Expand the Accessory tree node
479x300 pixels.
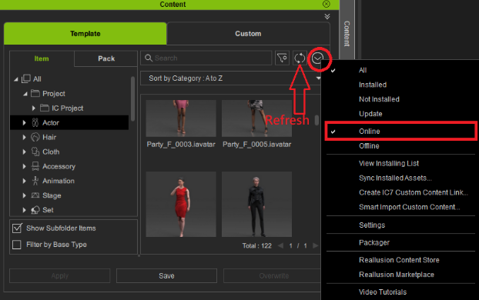pos(24,166)
